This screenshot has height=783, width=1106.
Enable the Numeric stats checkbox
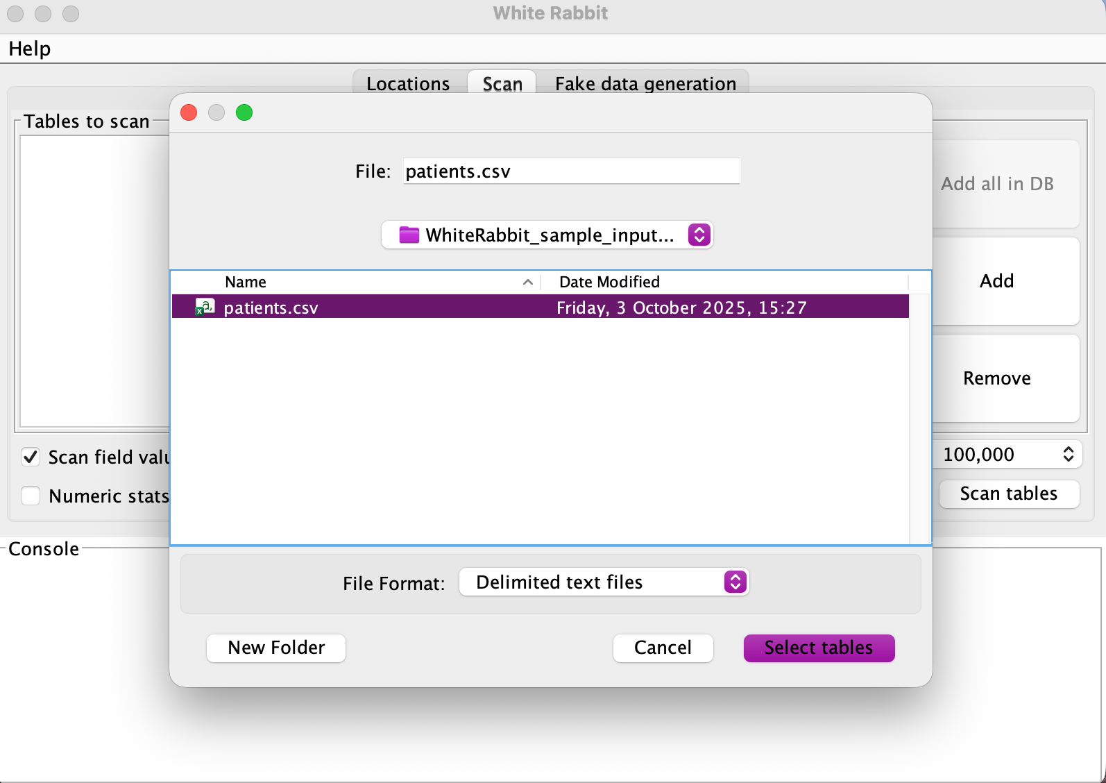click(31, 496)
